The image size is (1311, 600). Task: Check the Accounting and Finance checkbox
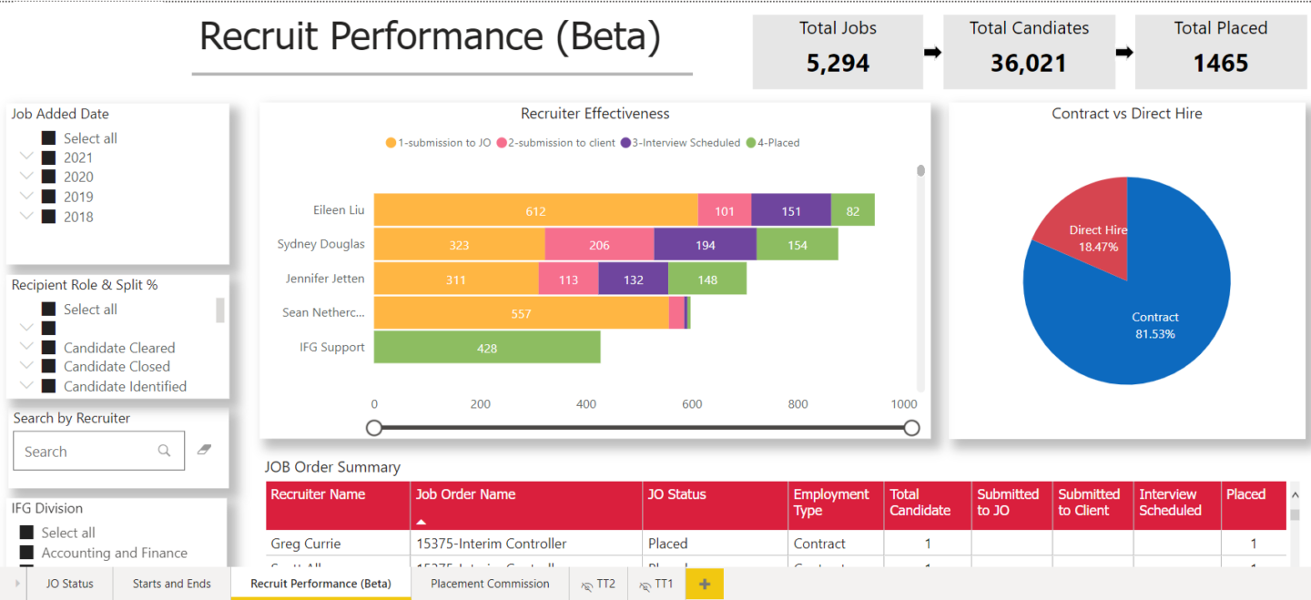click(25, 552)
